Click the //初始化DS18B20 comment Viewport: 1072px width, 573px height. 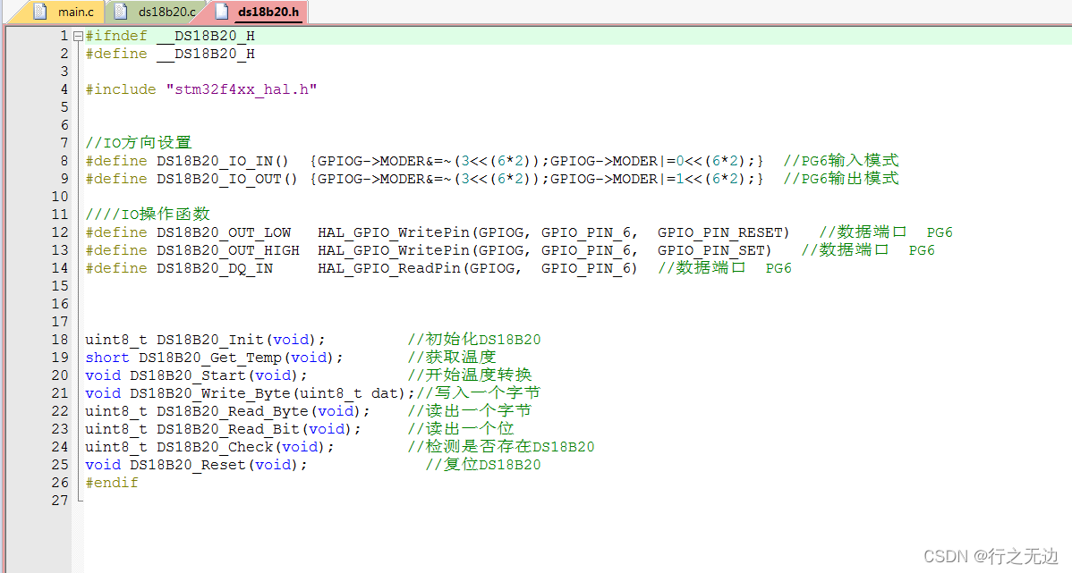click(474, 340)
